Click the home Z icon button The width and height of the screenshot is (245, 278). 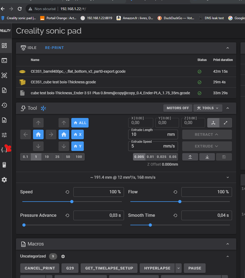pyautogui.click(x=64, y=134)
